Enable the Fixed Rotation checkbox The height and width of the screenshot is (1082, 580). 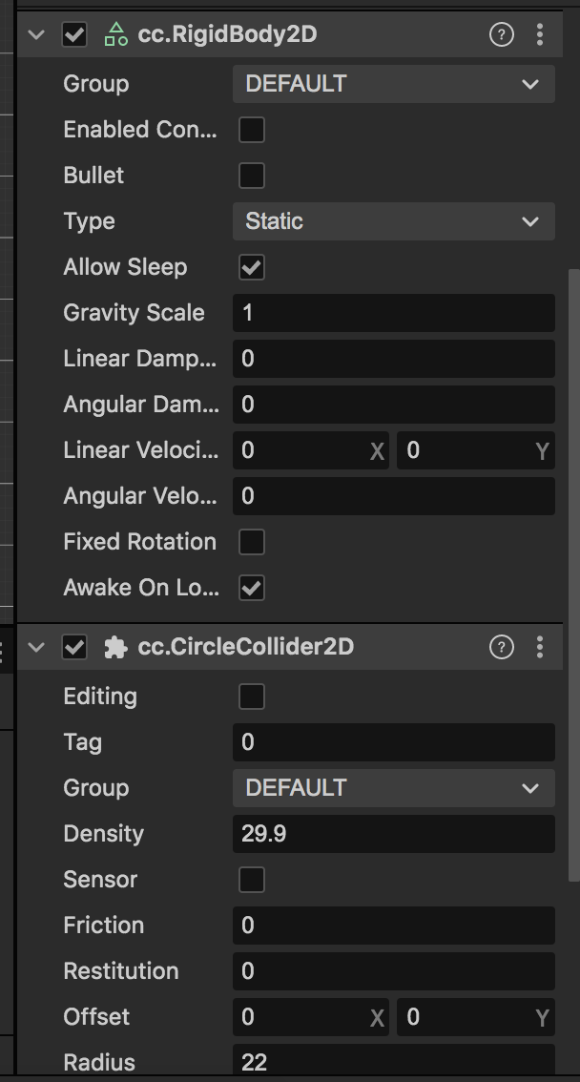(x=252, y=542)
